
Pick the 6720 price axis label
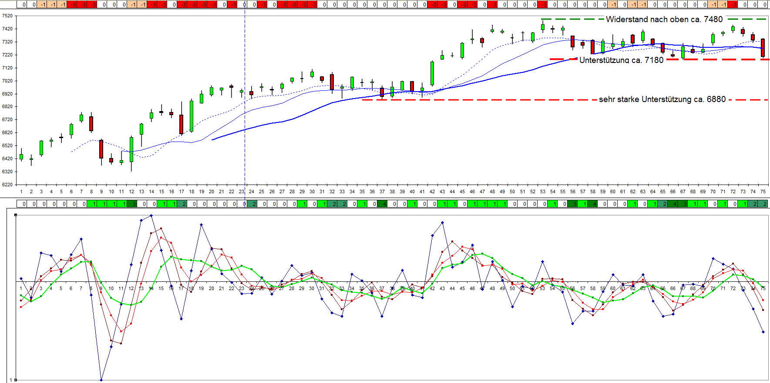click(7, 119)
